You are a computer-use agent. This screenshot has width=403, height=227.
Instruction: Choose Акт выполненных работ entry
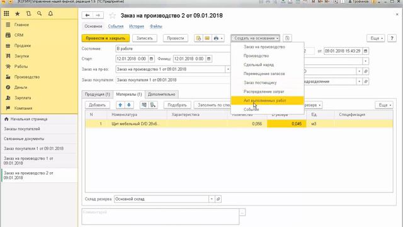(268, 101)
